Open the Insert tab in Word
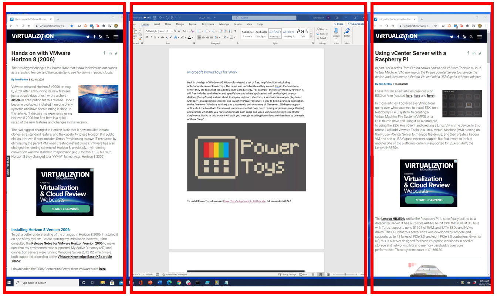 pyautogui.click(x=157, y=24)
